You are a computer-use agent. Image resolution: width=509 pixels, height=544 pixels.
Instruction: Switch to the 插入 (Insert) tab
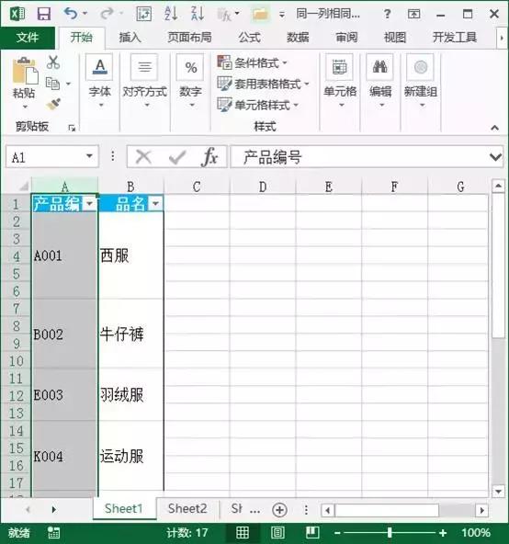coord(130,37)
